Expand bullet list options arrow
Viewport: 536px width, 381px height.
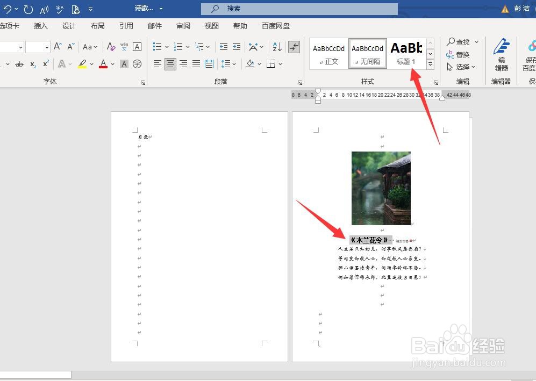pos(167,47)
